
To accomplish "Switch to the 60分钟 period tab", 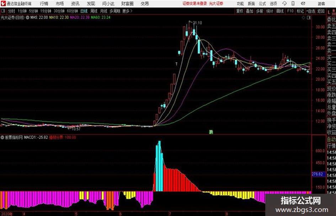I will (x=73, y=11).
